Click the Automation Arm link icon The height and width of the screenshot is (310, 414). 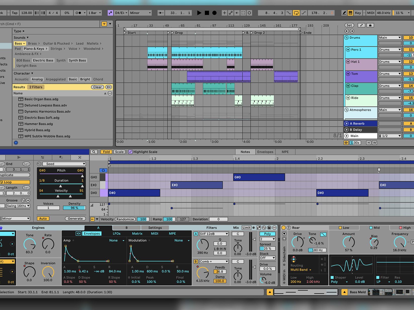(x=231, y=13)
